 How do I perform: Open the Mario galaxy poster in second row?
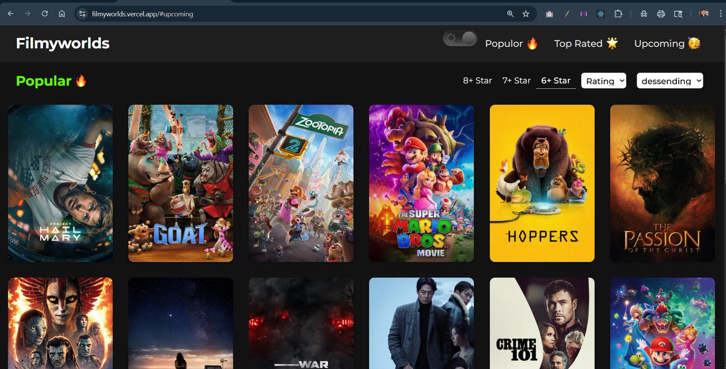[662, 323]
